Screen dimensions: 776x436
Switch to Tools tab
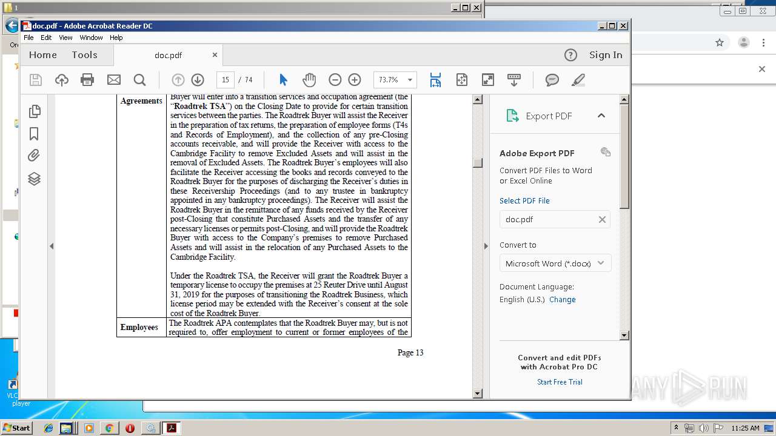pos(84,55)
